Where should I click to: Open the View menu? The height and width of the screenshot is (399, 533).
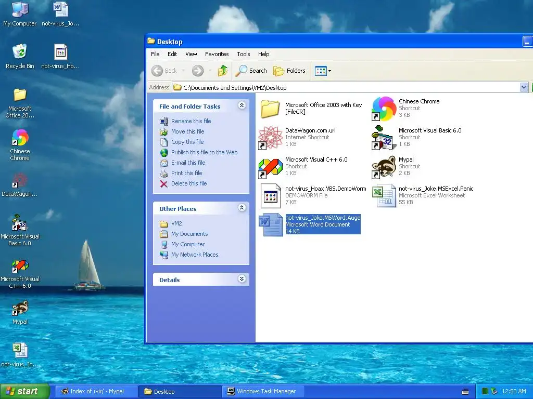coord(191,54)
